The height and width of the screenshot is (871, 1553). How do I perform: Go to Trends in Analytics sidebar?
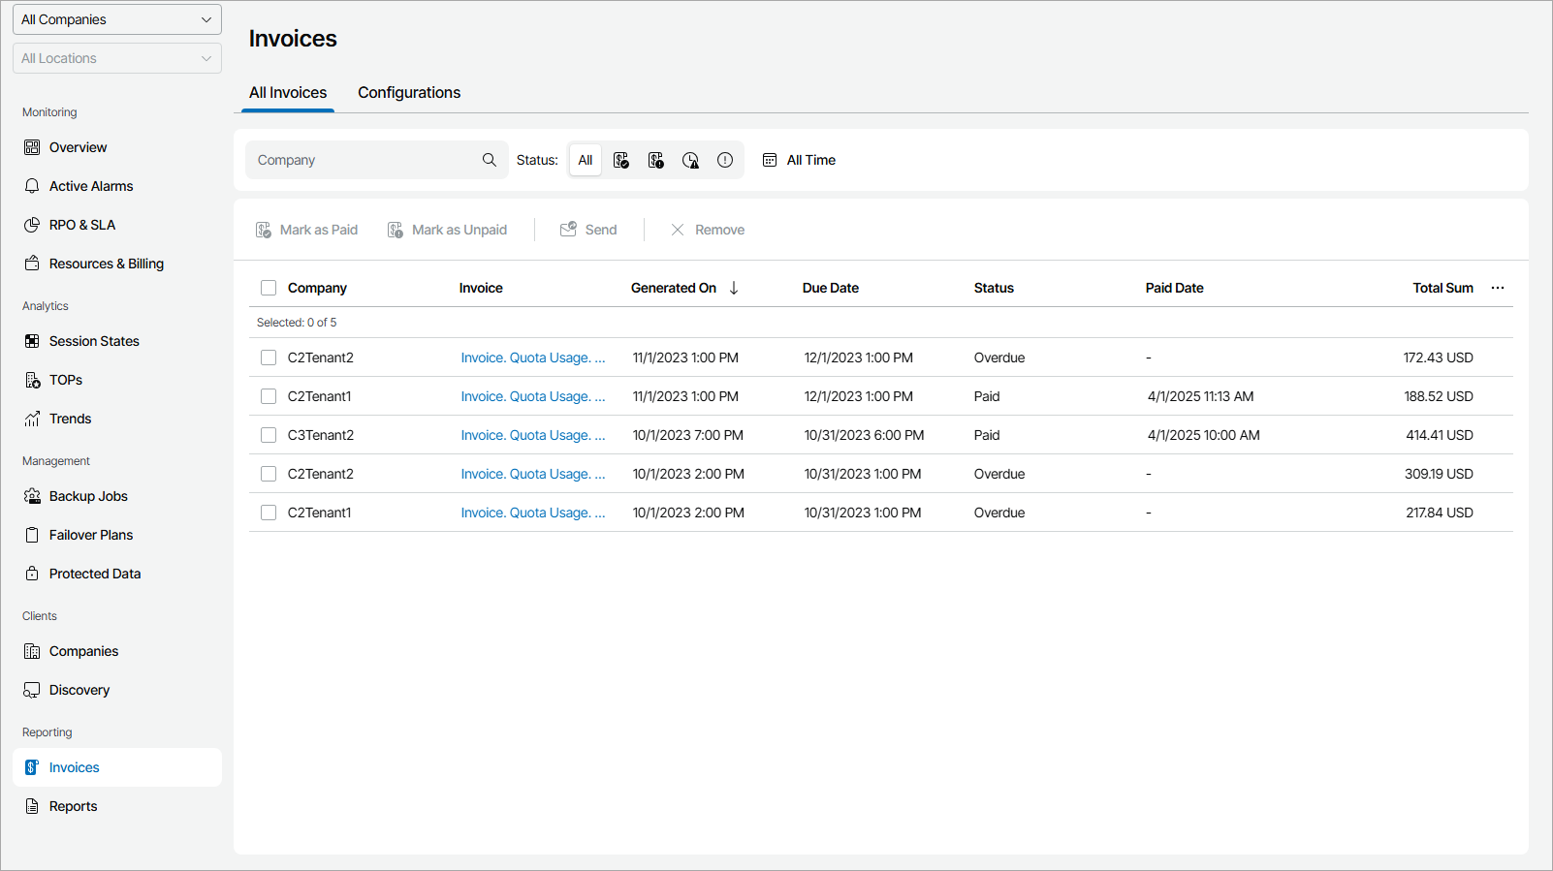pos(70,419)
